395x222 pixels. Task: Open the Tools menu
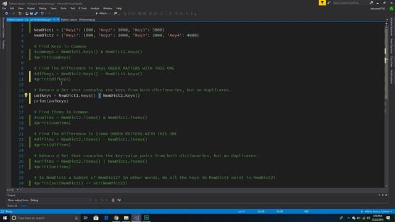(x=63, y=8)
